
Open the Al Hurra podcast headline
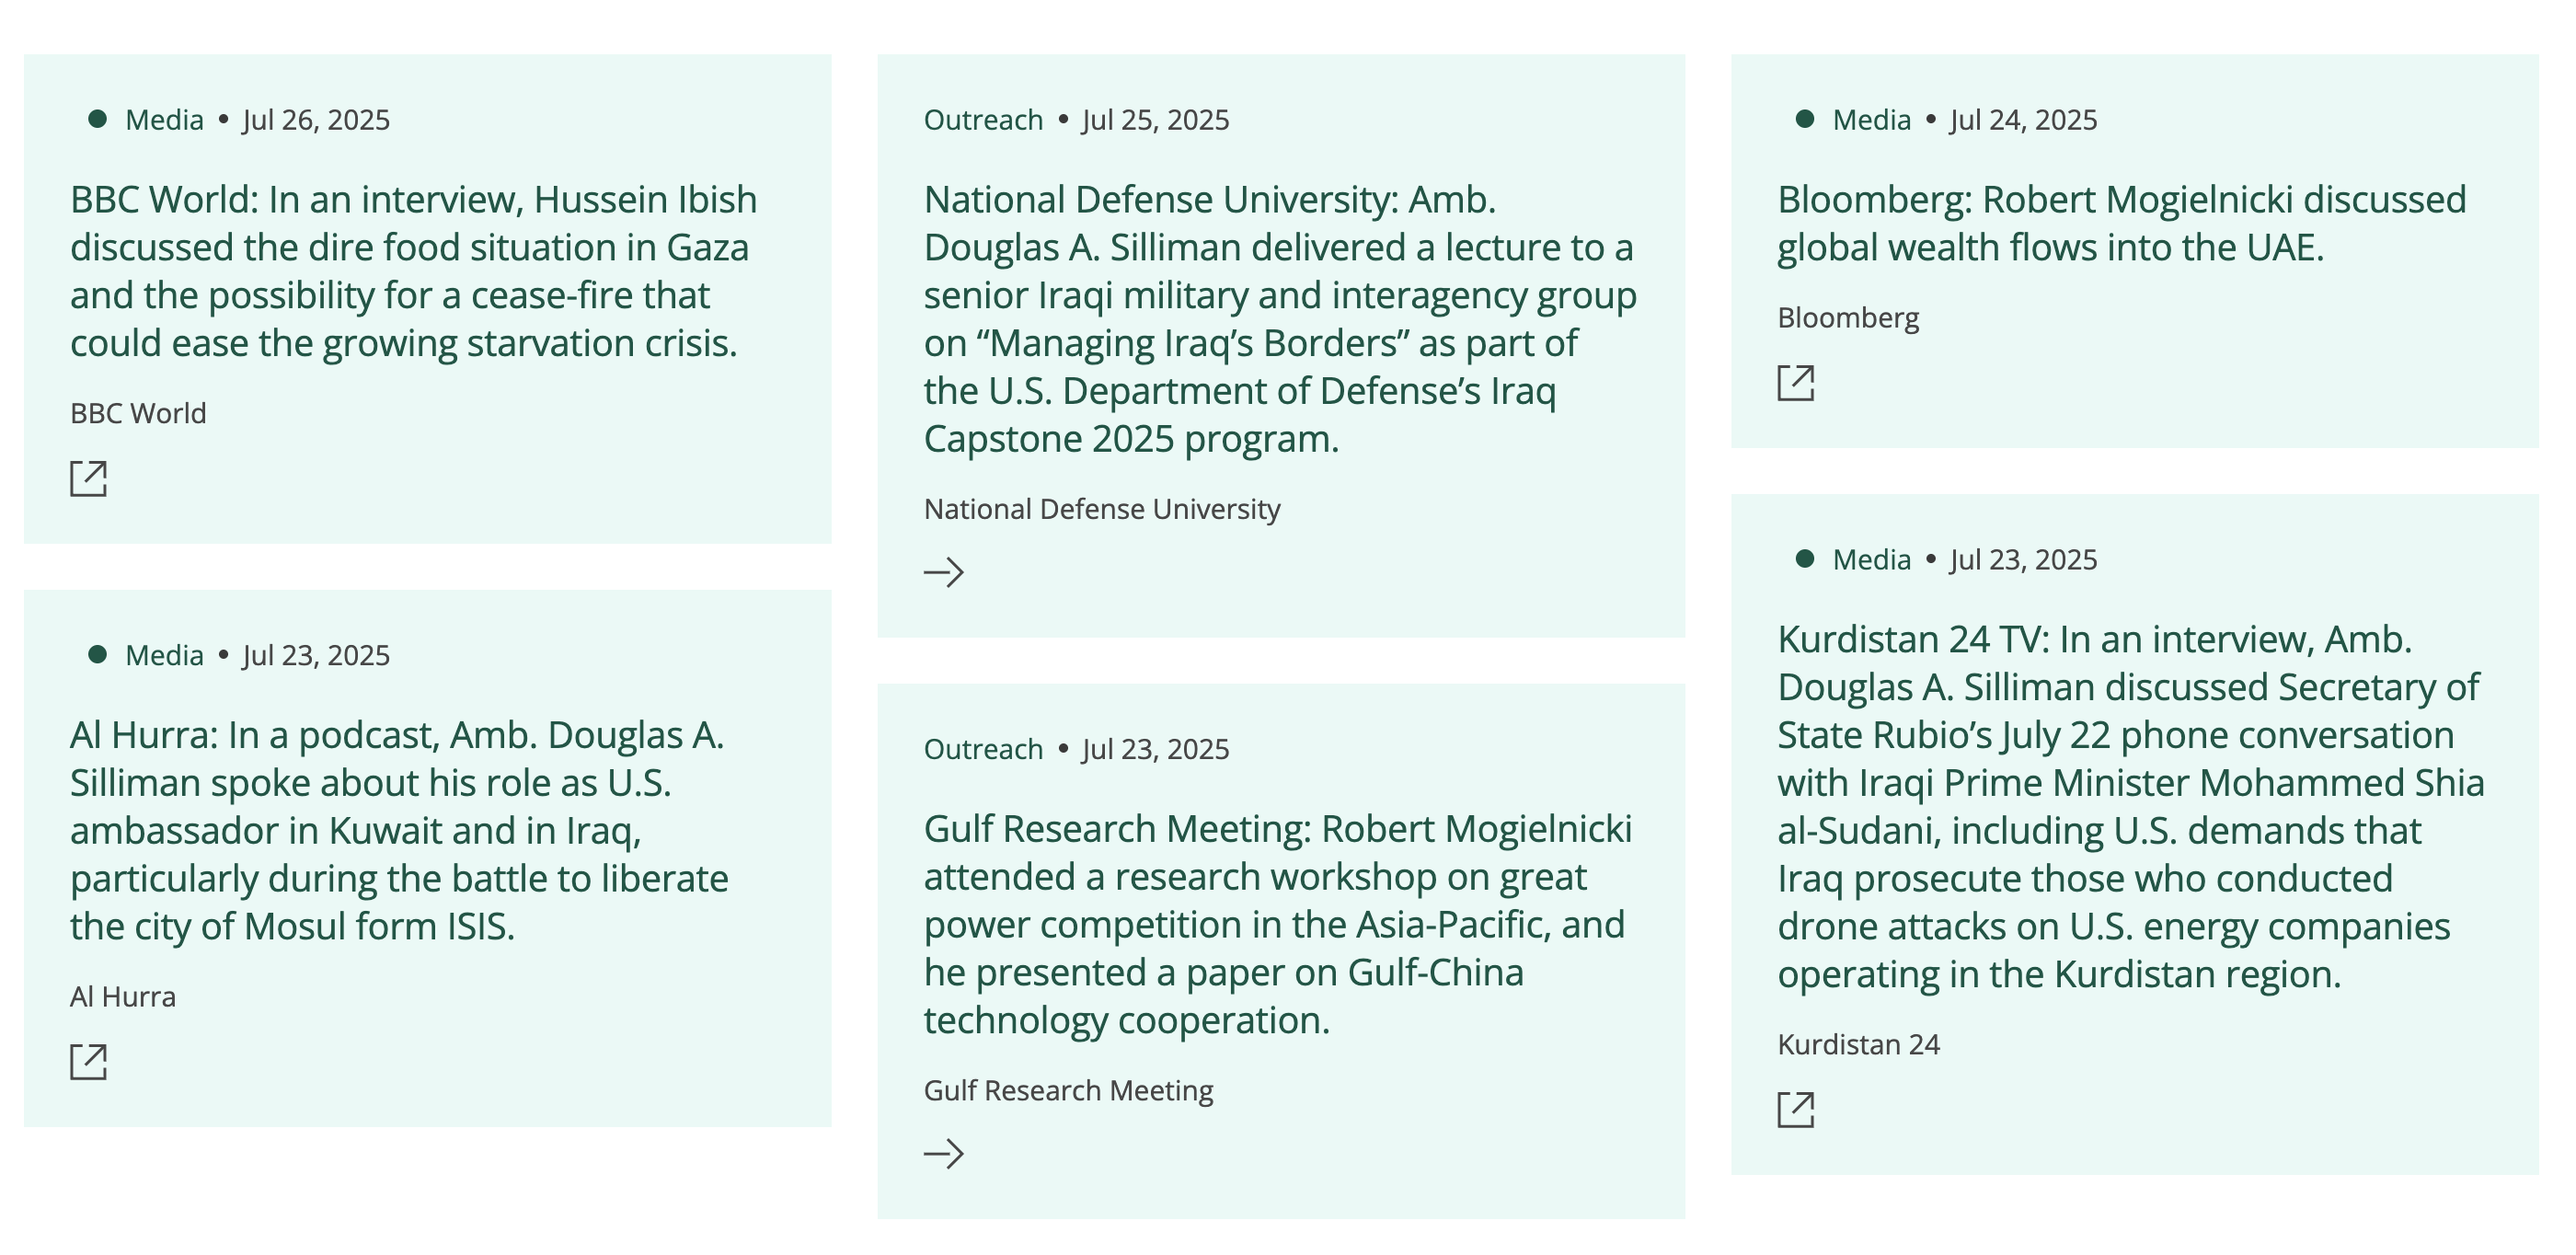(399, 830)
